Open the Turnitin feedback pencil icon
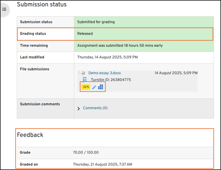Viewport: 221px width, 170px height. [94, 87]
